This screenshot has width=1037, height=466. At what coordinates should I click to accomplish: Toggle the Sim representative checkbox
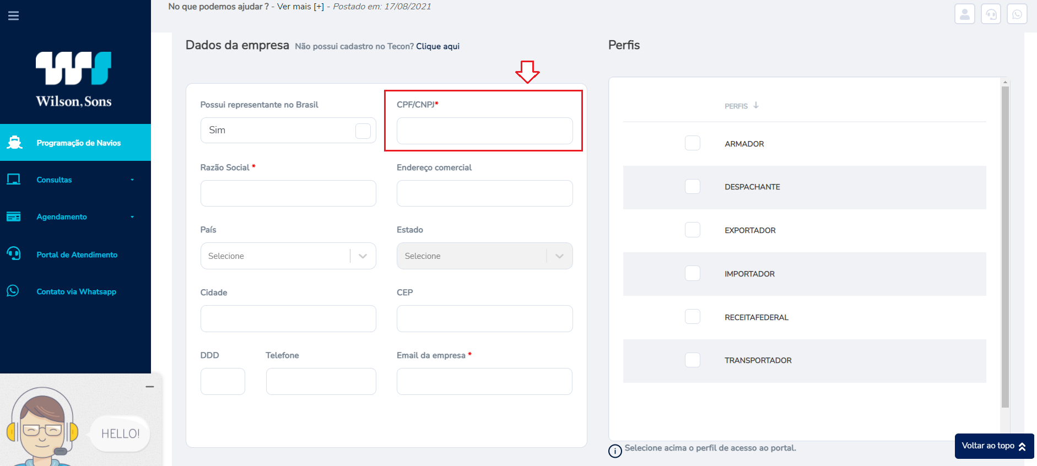[363, 131]
